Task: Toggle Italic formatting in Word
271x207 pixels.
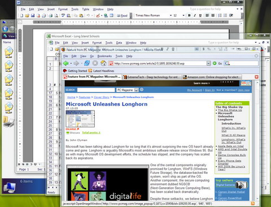Action: tap(195, 15)
